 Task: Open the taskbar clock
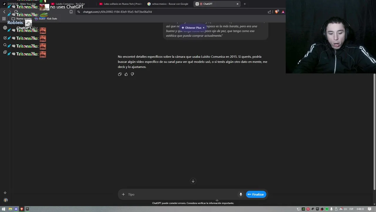360,209
